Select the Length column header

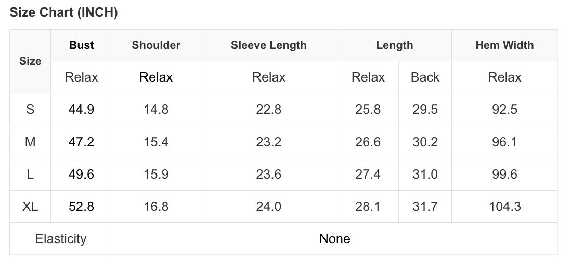(x=394, y=45)
